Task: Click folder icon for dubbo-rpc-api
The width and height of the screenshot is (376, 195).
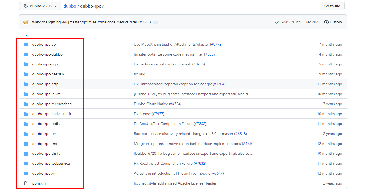Action: [26, 45]
